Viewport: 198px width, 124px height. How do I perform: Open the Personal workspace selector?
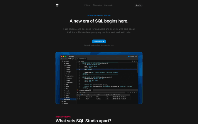131,56
